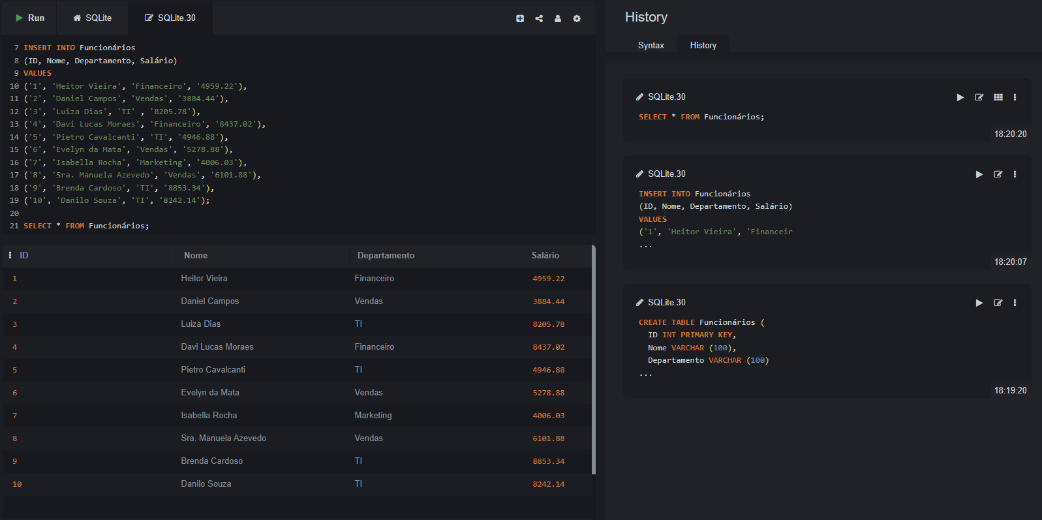The image size is (1042, 520).
Task: Click salary value 8242.14
Action: [549, 484]
